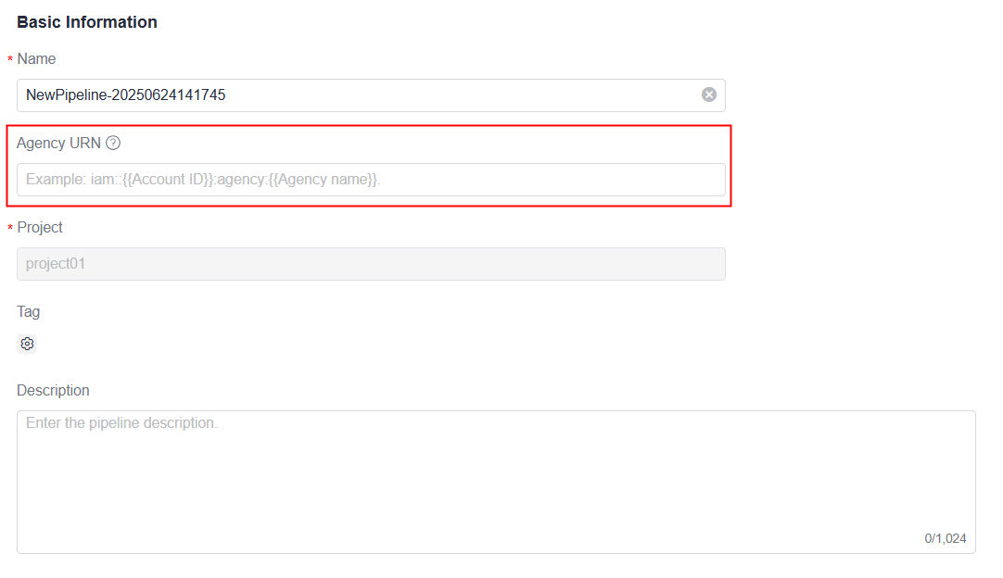Click empty space in the Name input box
Image resolution: width=1003 pixels, height=578 pixels.
point(463,95)
